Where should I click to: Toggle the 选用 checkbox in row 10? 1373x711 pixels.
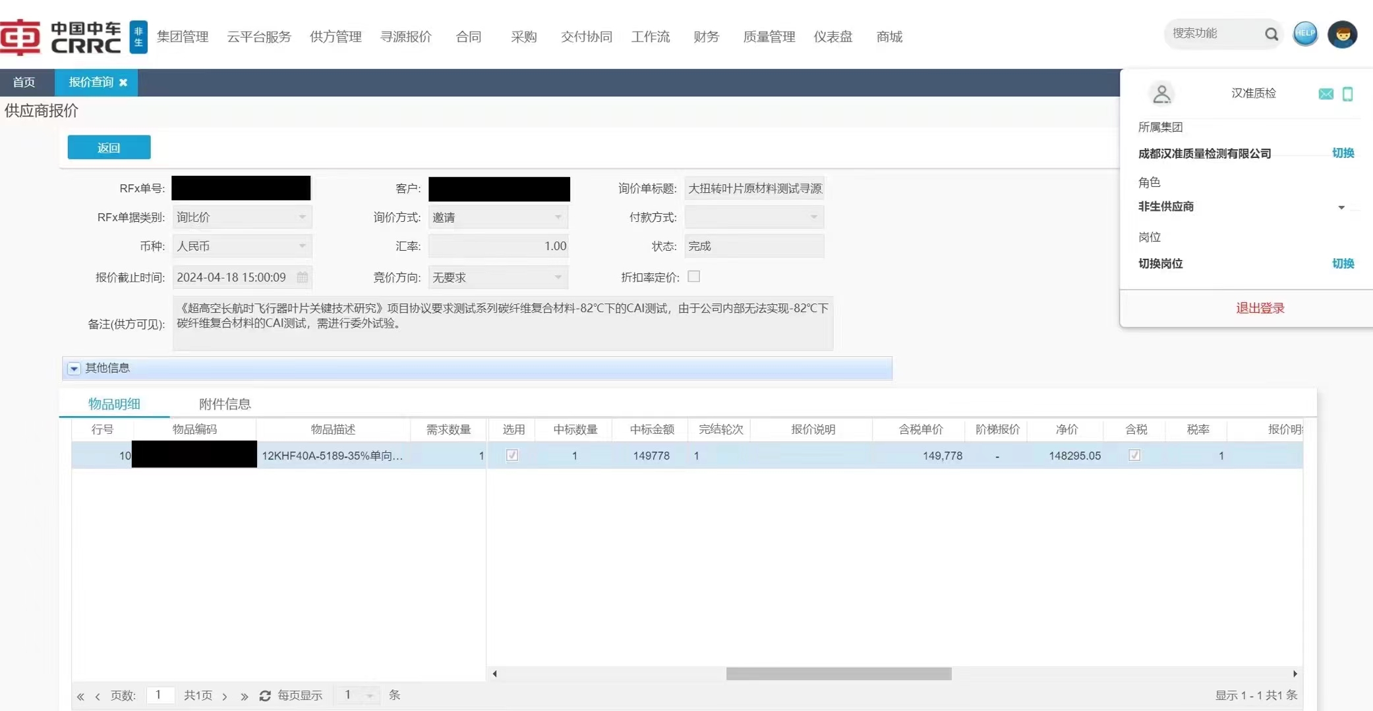tap(511, 456)
